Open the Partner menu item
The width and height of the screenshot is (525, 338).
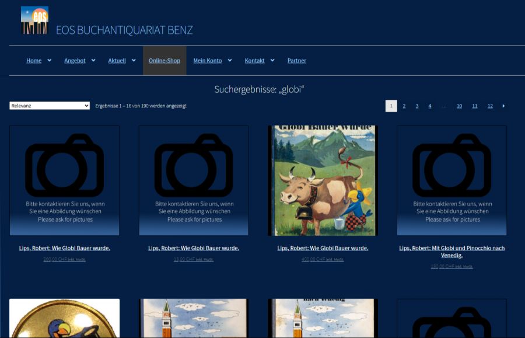click(x=296, y=61)
